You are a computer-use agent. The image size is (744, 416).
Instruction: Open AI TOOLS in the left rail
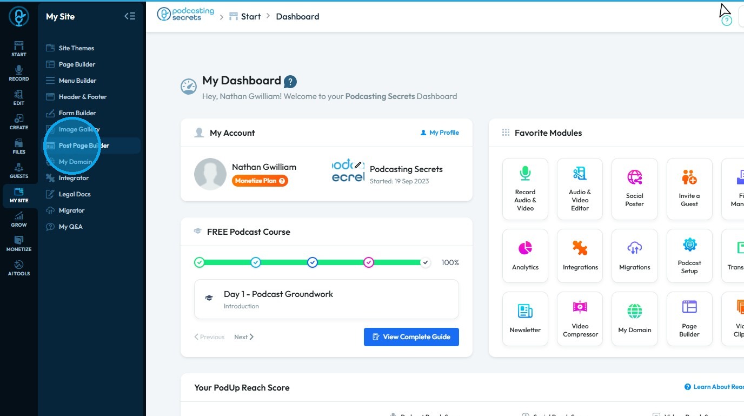coord(19,267)
